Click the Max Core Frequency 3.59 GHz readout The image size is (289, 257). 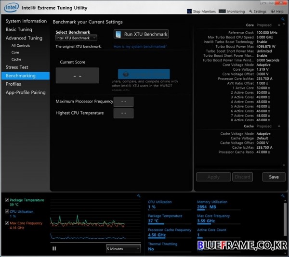point(206,221)
